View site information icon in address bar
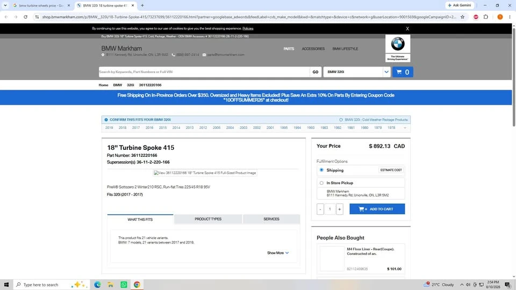 37,17
